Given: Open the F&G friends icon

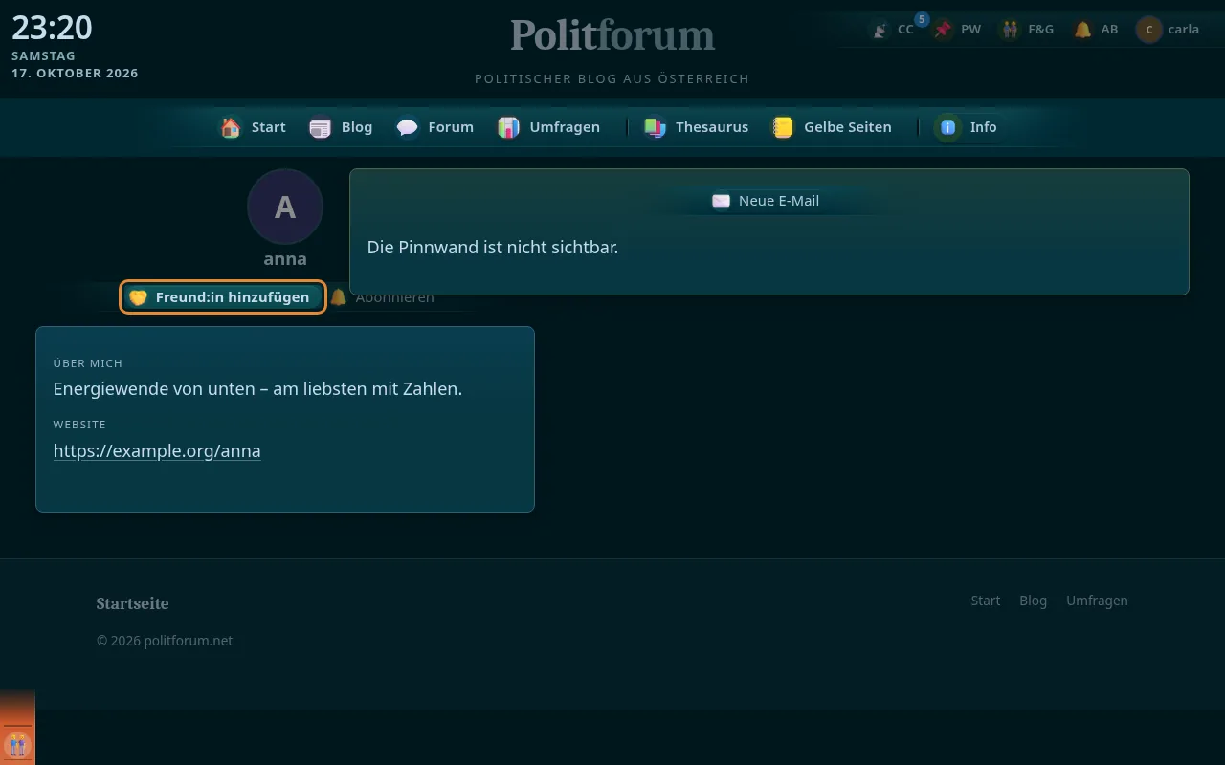Looking at the screenshot, I should (x=1010, y=30).
